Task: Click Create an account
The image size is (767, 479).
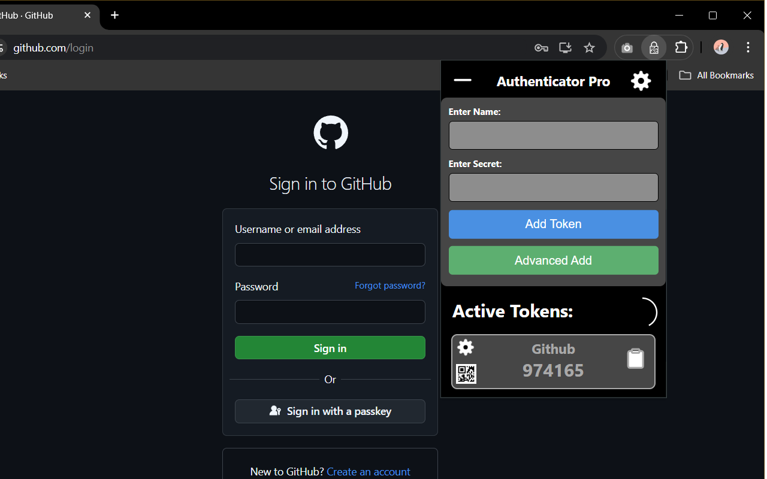Action: 368,472
